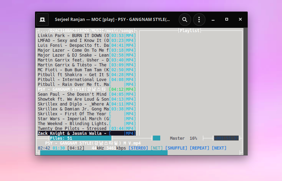This screenshot has height=181, width=282.
Task: Select MC Fioti - Bum Bum Tam Tam
Action: [x=87, y=70]
